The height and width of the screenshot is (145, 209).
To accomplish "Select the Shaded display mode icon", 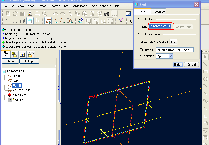I will (30, 21).
